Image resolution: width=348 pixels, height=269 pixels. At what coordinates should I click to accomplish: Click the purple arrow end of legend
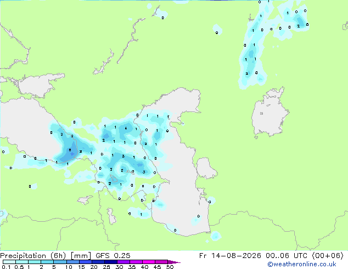[x=174, y=262]
